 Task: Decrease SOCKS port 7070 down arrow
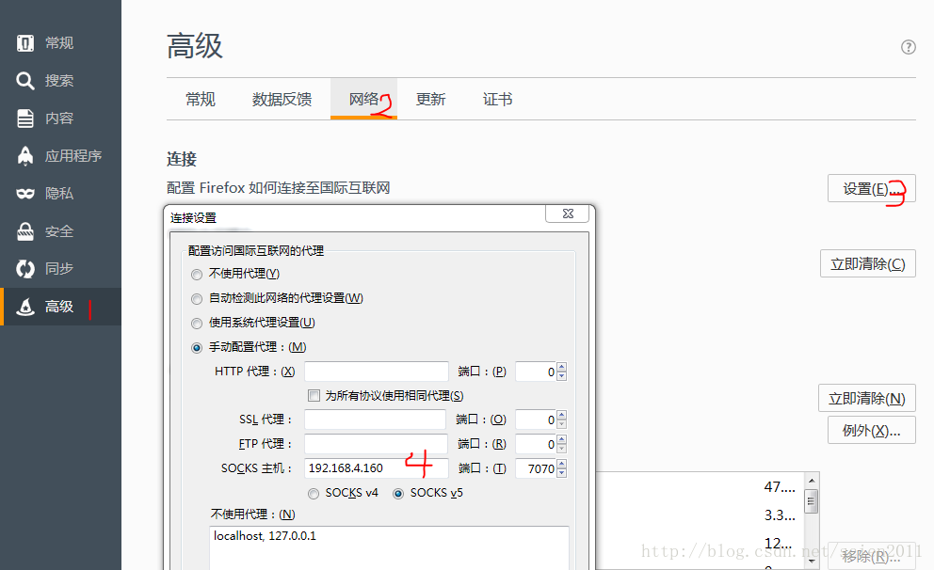pos(561,473)
